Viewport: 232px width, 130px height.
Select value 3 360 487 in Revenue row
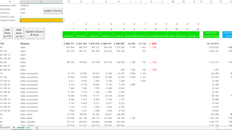pos(119,44)
